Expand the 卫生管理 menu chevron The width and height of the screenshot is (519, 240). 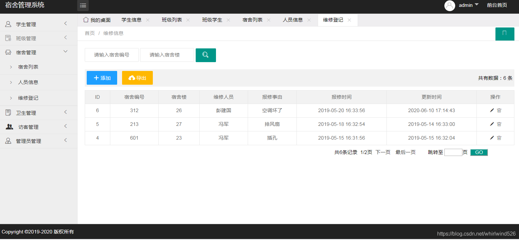click(65, 112)
